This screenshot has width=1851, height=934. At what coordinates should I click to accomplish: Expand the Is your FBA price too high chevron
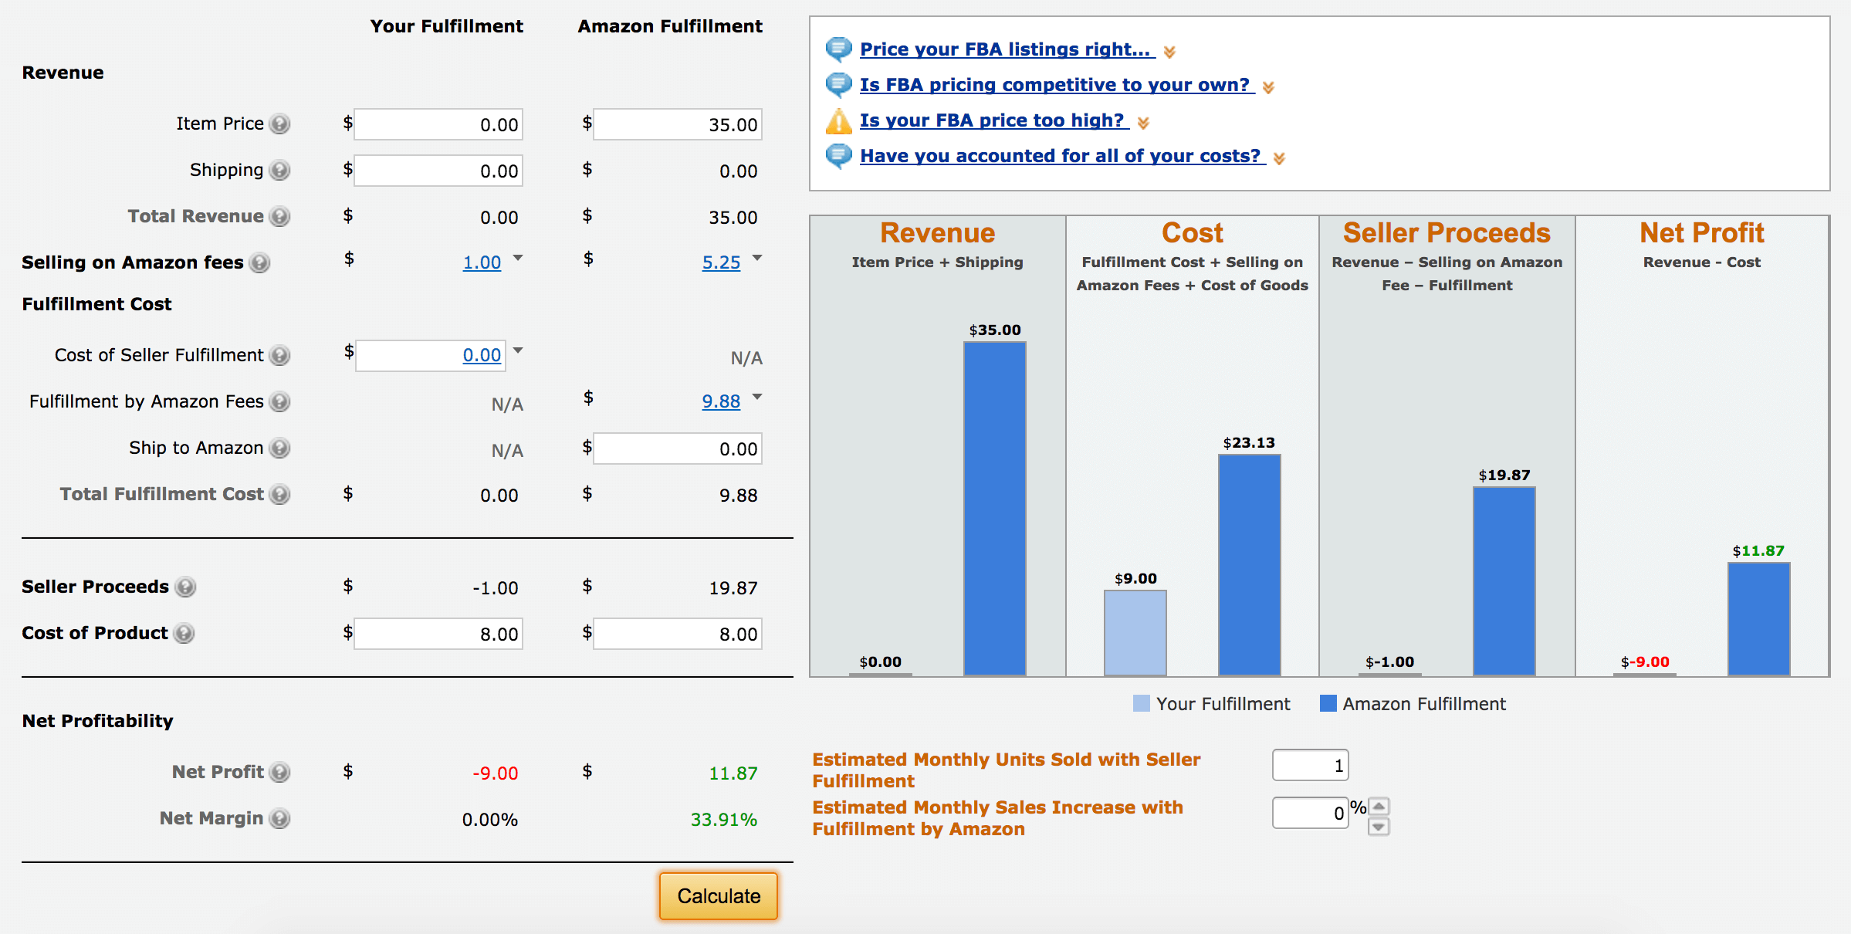point(1143,123)
